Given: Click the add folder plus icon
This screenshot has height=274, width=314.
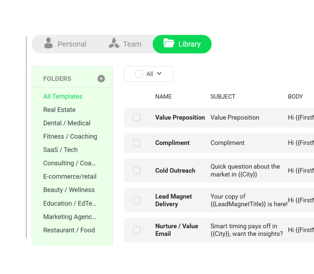Looking at the screenshot, I should pos(101,79).
